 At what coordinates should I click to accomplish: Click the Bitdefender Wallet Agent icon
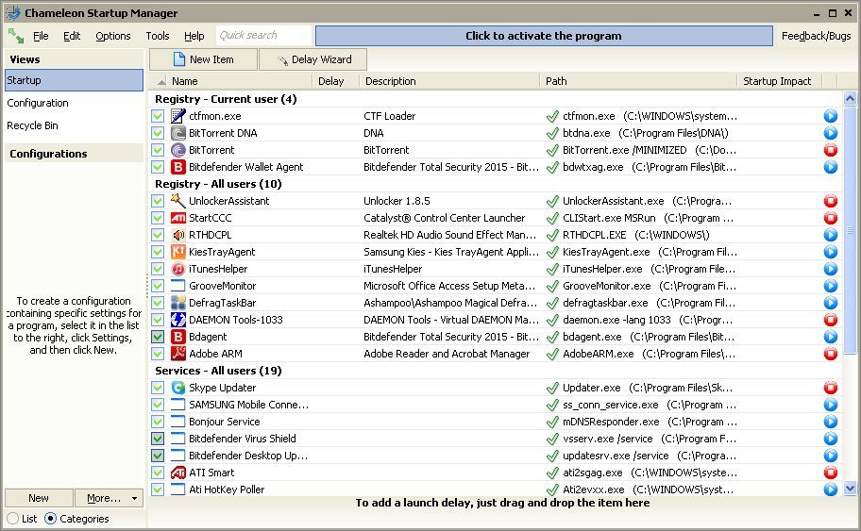177,167
